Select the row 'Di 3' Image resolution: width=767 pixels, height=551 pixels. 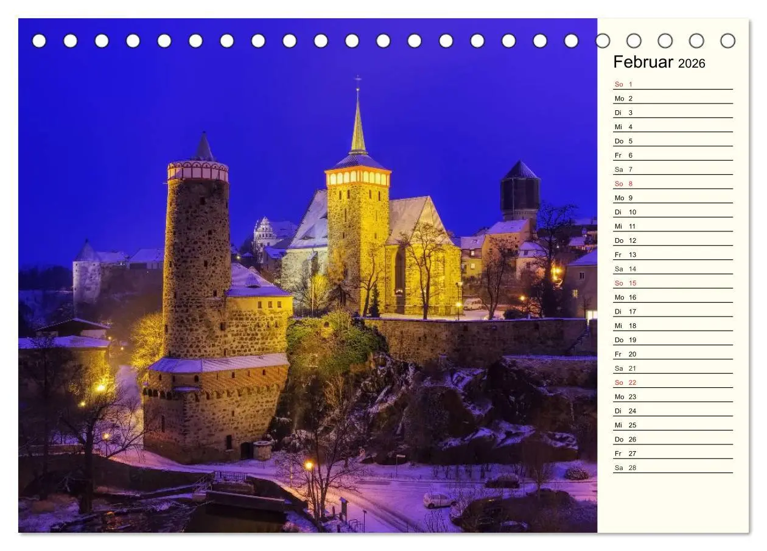click(673, 113)
